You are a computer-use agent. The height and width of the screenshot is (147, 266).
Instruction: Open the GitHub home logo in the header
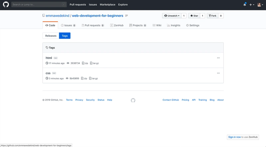click(6, 4)
